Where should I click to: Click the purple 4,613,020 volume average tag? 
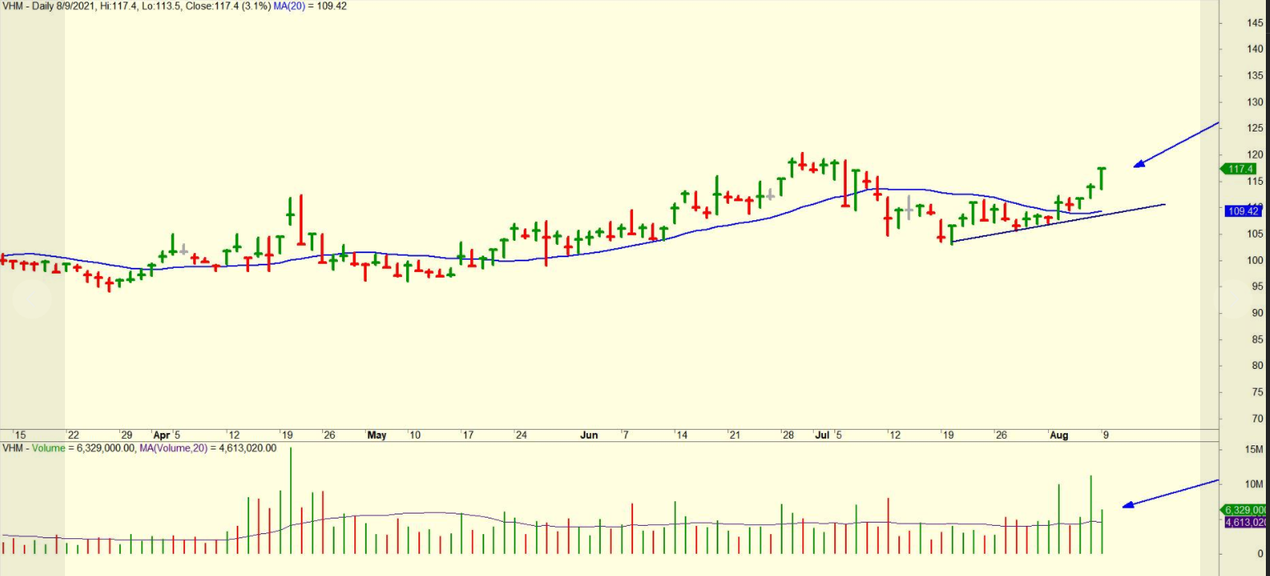1244,523
